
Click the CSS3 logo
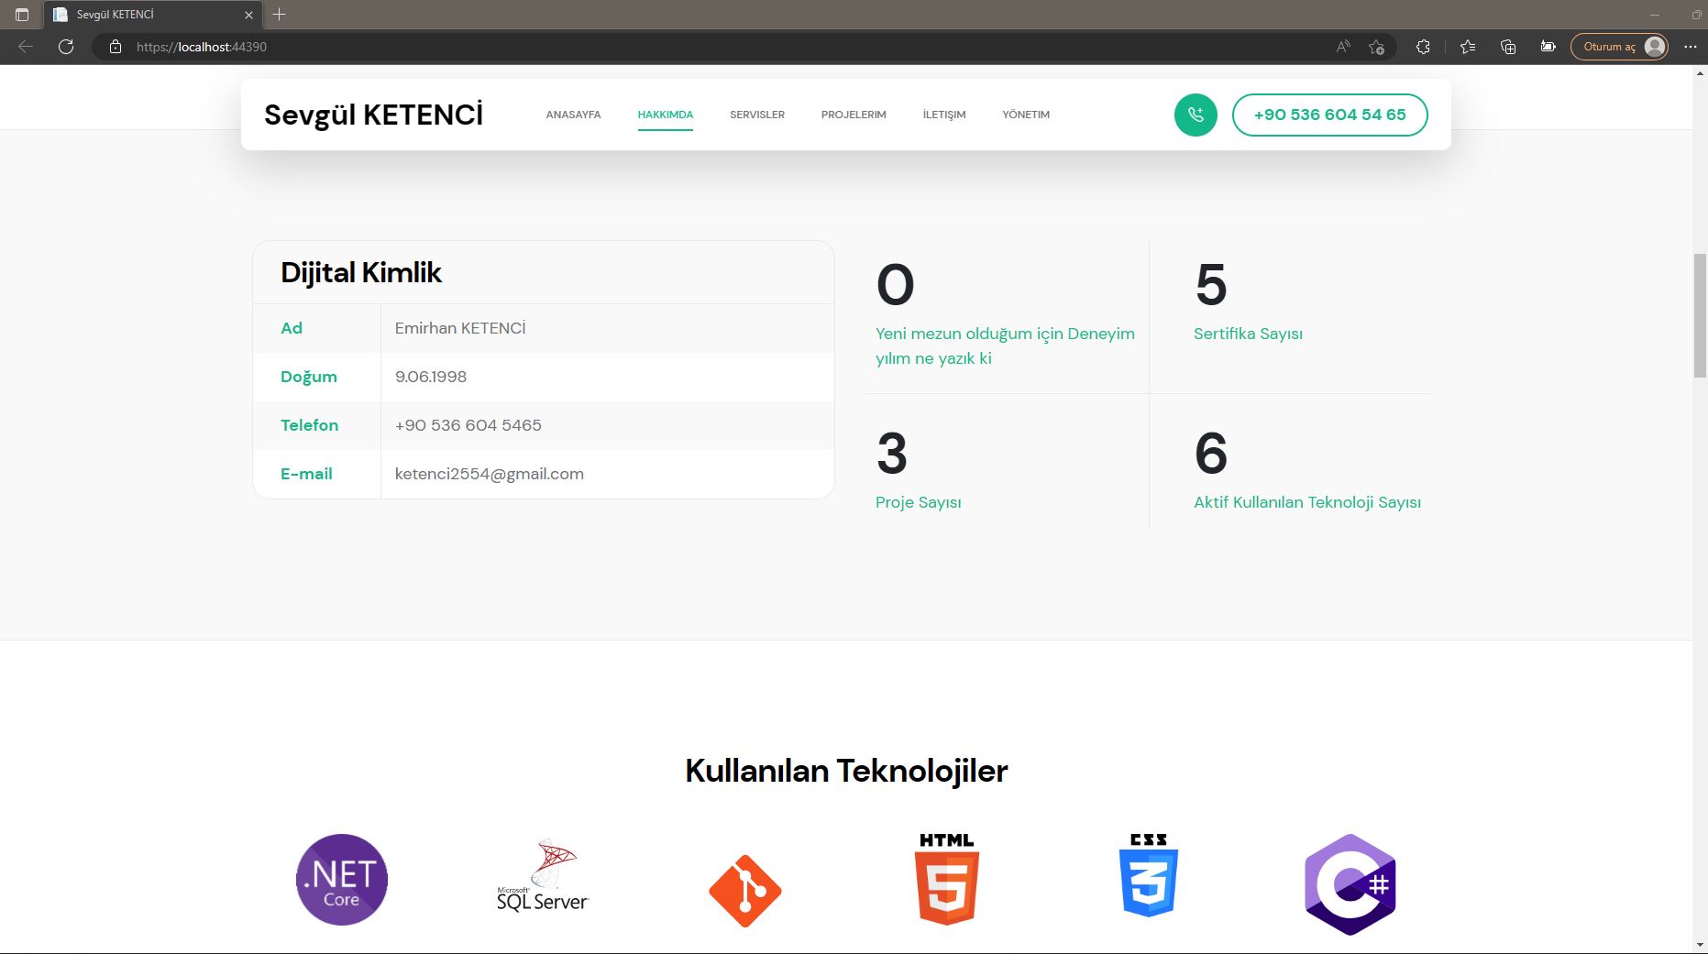pyautogui.click(x=1149, y=875)
